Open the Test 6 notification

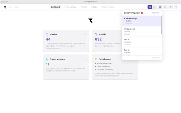click(142, 42)
